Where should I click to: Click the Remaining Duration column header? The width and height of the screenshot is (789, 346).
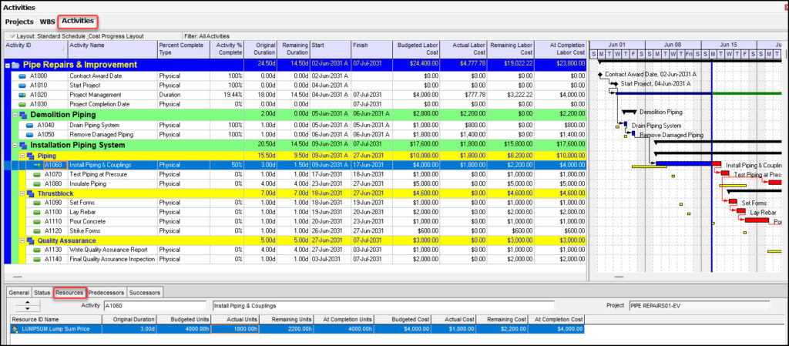pyautogui.click(x=294, y=49)
